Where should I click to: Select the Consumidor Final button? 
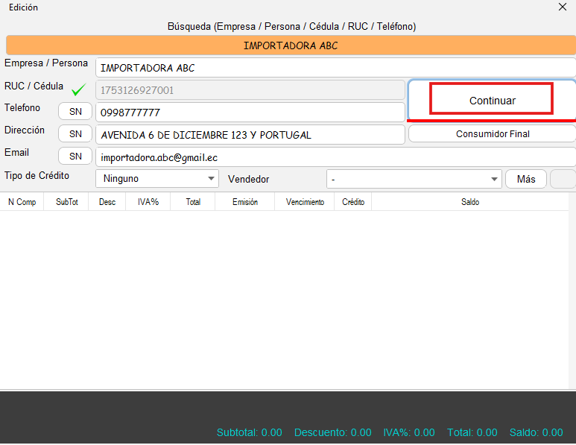tap(492, 134)
